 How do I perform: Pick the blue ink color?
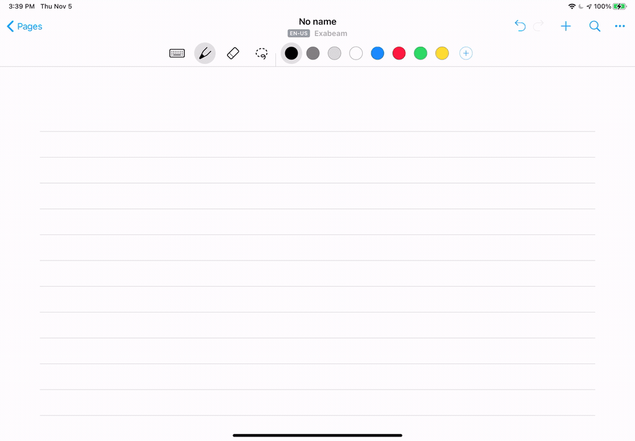tap(378, 53)
